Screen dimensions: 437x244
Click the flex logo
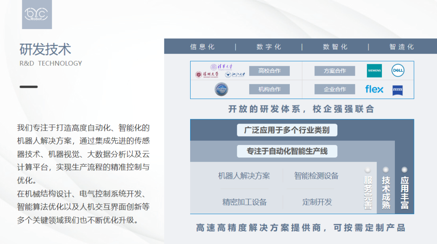point(374,89)
